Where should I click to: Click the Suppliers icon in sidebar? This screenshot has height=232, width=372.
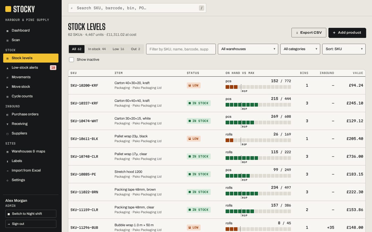7,134
